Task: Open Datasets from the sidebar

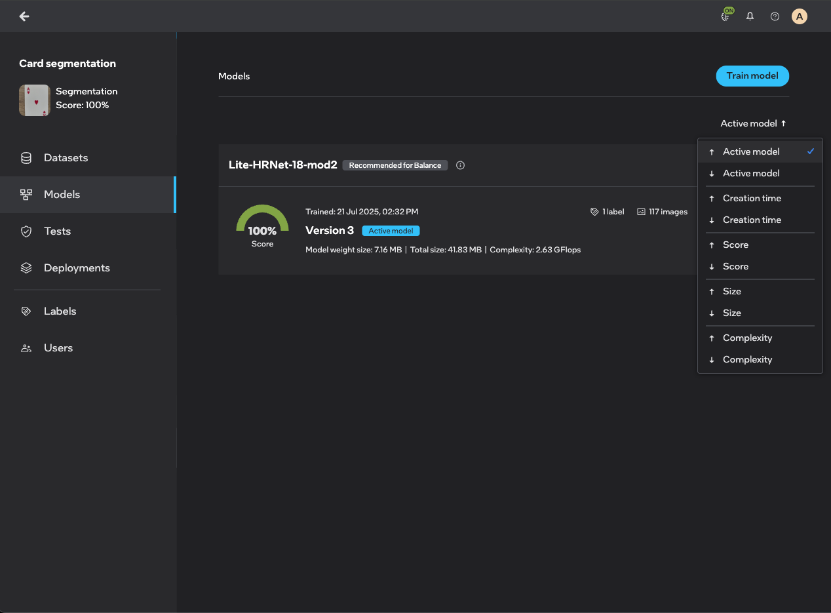Action: coord(66,158)
